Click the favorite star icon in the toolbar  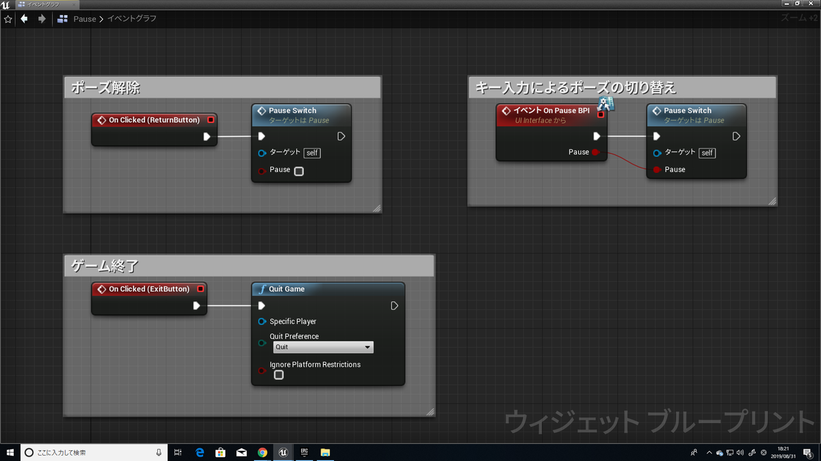coord(8,18)
